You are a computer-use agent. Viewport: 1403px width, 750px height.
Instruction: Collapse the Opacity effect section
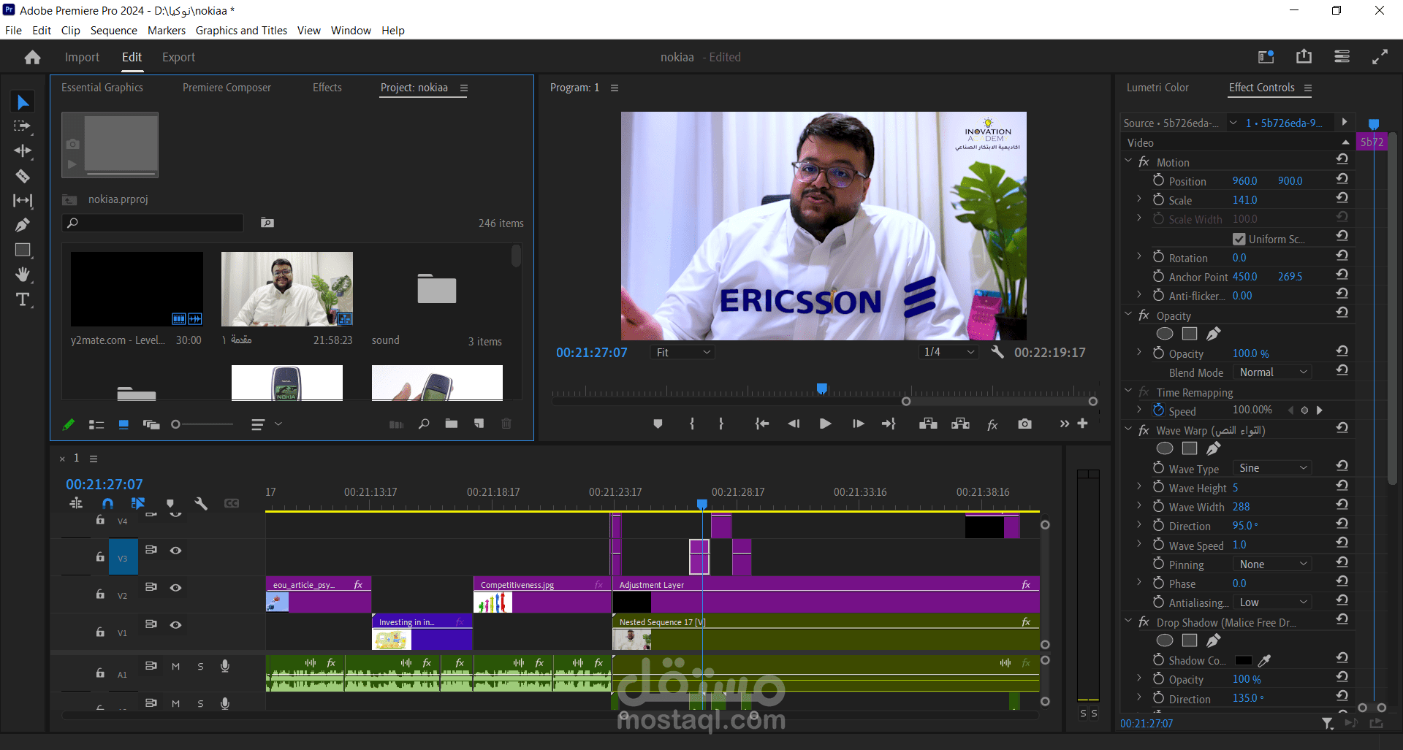click(1128, 315)
